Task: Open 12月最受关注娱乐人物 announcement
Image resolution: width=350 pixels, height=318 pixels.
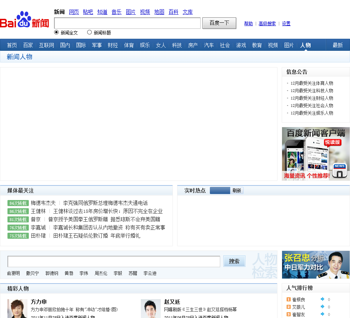Action: (312, 113)
